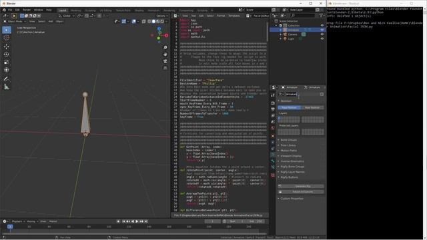Open the timeline Keying popover
The width and height of the screenshot is (427, 240).
tap(33, 221)
